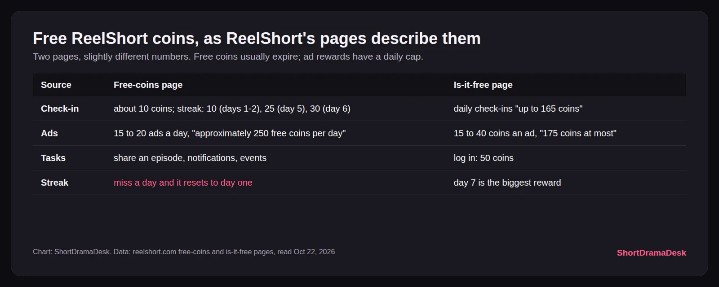Select cell '15 to 40 coins an ad...'
Image resolution: width=719 pixels, height=287 pixels.
535,133
